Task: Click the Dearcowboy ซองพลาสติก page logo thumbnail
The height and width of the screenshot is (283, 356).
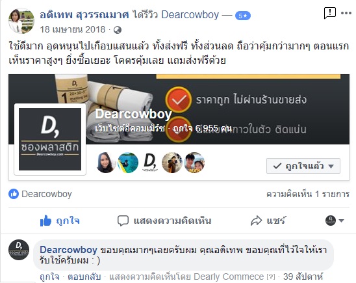Action: (50, 139)
